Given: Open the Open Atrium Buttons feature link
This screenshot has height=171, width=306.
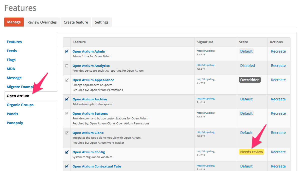Looking at the screenshot, I should [x=90, y=113].
